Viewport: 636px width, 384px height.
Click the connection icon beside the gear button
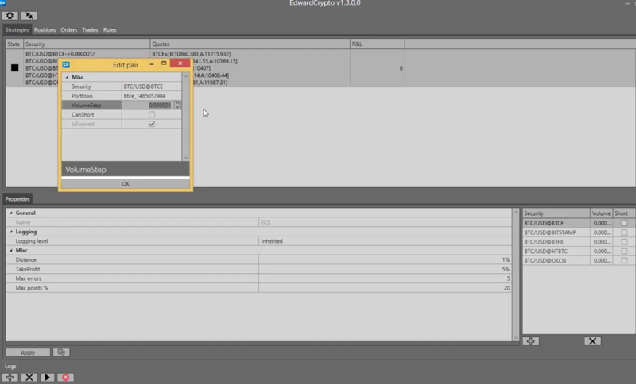pyautogui.click(x=28, y=15)
